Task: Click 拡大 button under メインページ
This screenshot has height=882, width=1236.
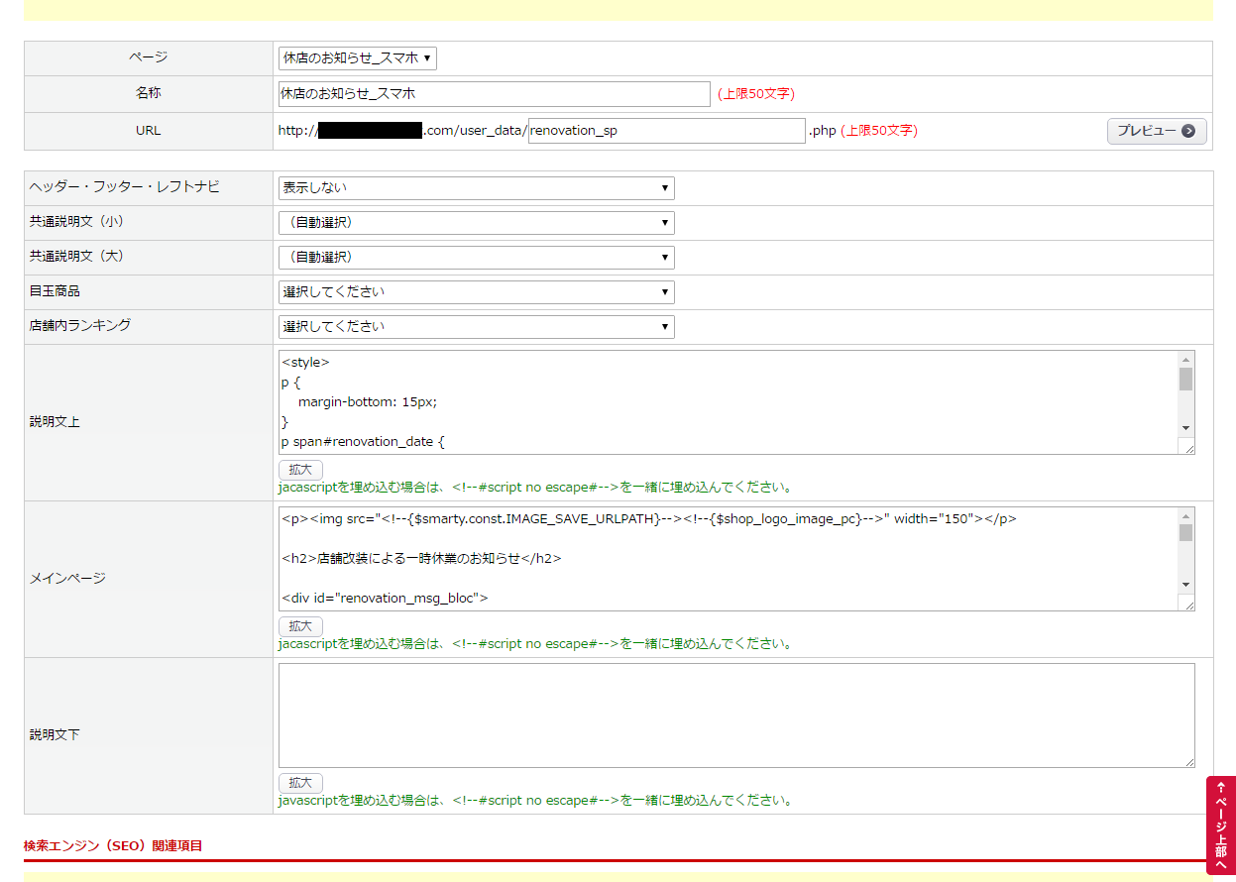Action: tap(300, 626)
